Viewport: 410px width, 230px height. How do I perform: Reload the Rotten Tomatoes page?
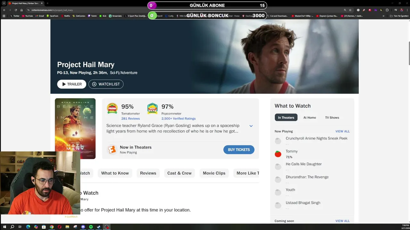coord(16,10)
